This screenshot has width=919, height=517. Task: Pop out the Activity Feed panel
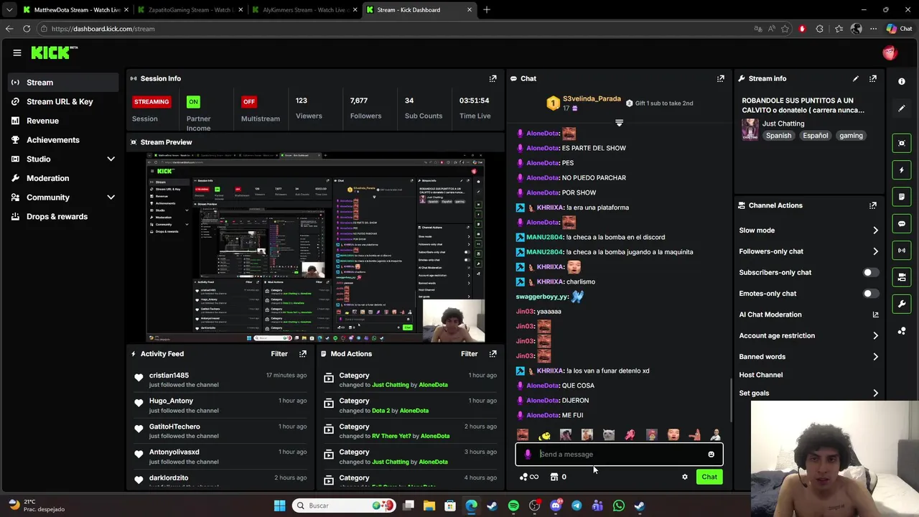(303, 353)
